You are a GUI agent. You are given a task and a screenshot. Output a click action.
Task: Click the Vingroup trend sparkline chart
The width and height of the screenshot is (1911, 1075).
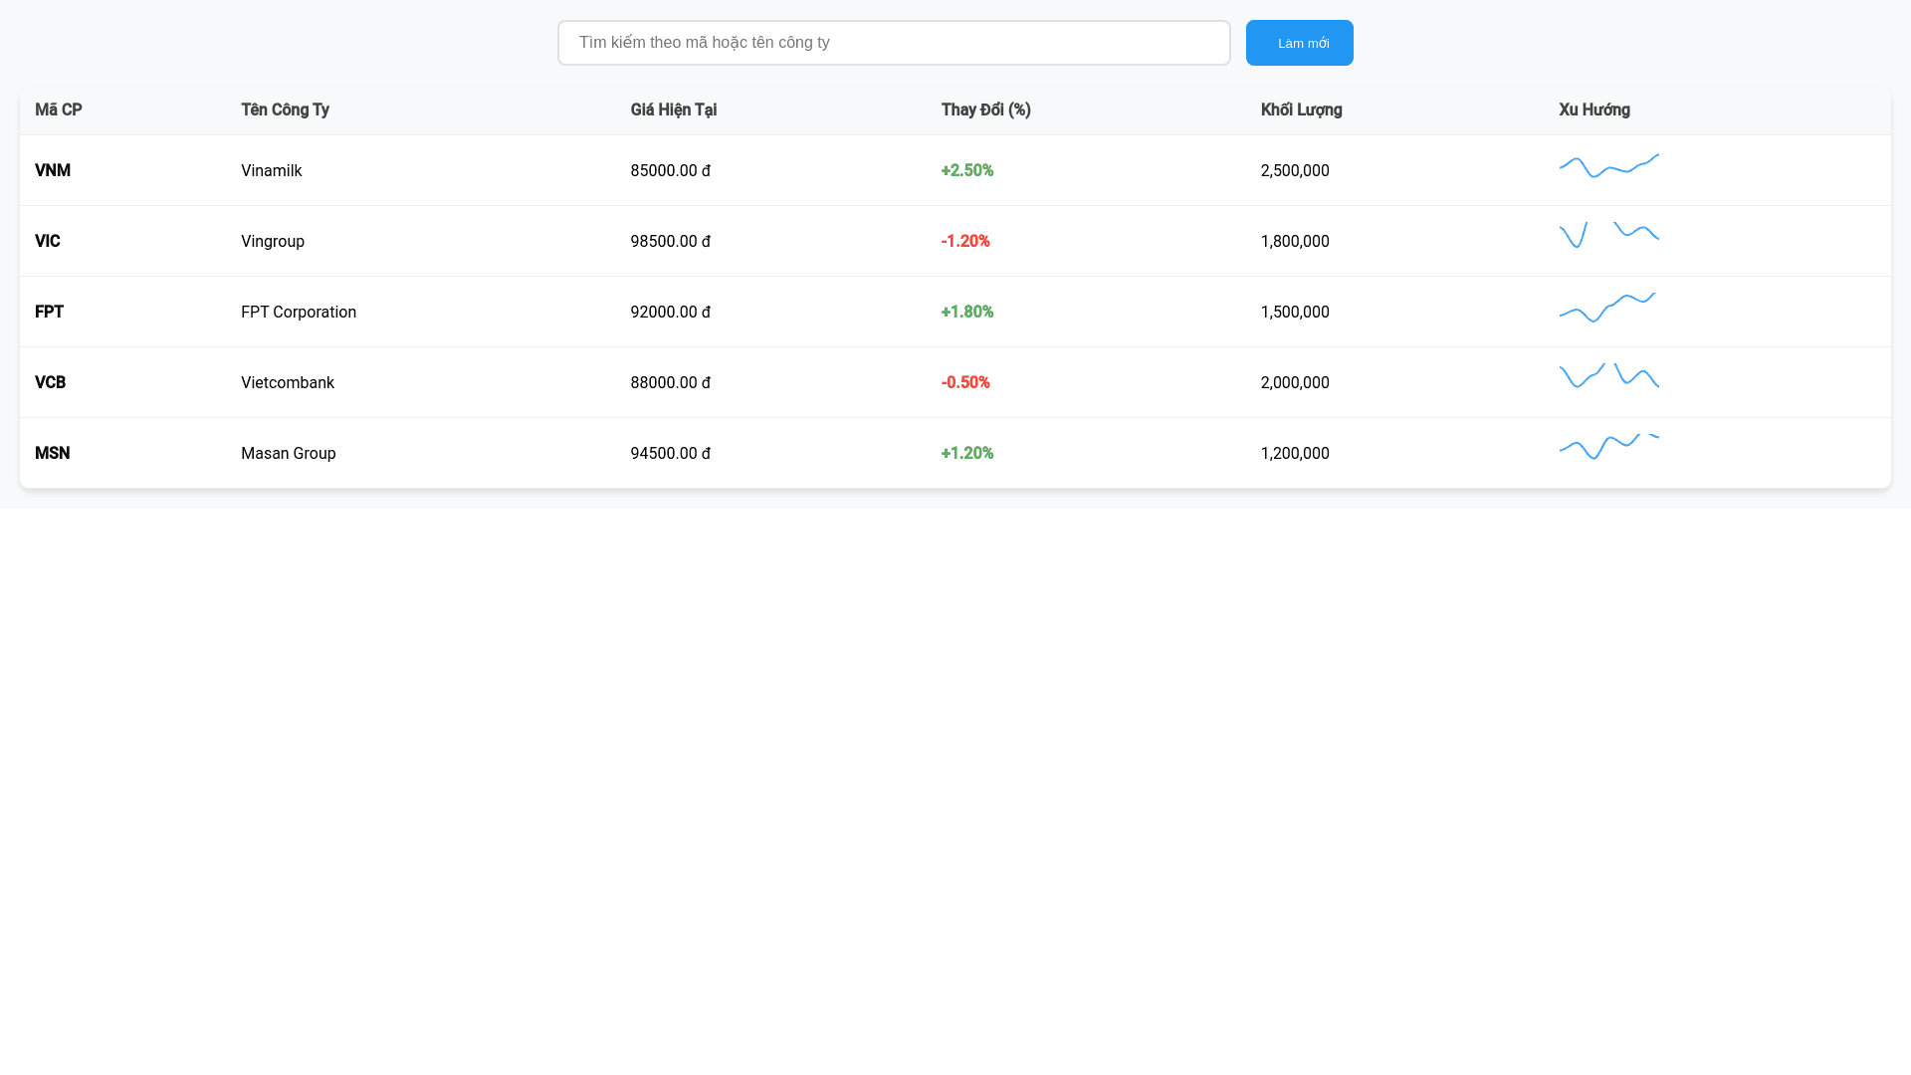1608,236
